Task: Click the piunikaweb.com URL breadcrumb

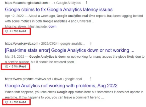Action: (x=22, y=44)
